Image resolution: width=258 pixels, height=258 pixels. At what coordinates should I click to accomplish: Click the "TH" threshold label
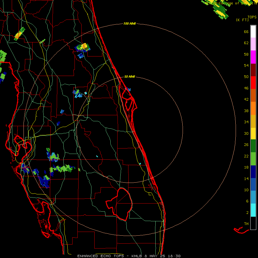[246, 224]
